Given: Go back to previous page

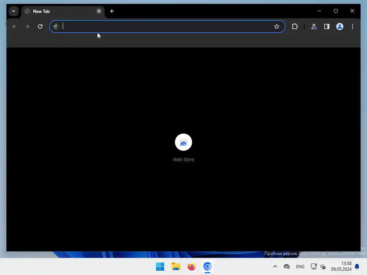Looking at the screenshot, I should point(14,26).
